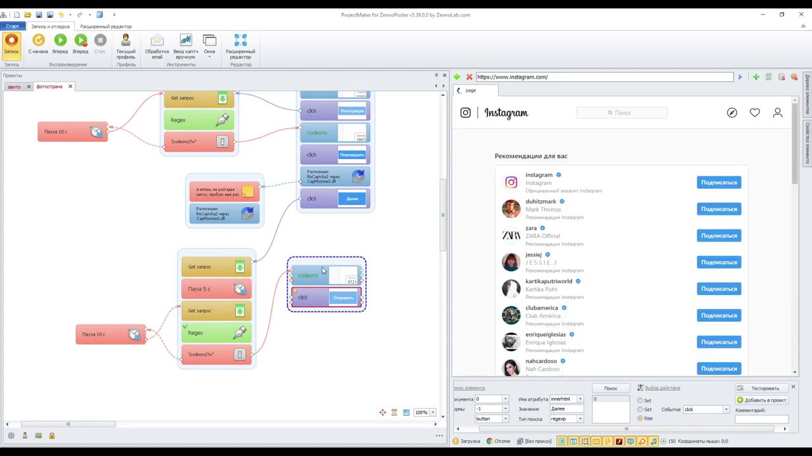Open Instagram activity heart icon
The height and width of the screenshot is (456, 812).
click(755, 113)
